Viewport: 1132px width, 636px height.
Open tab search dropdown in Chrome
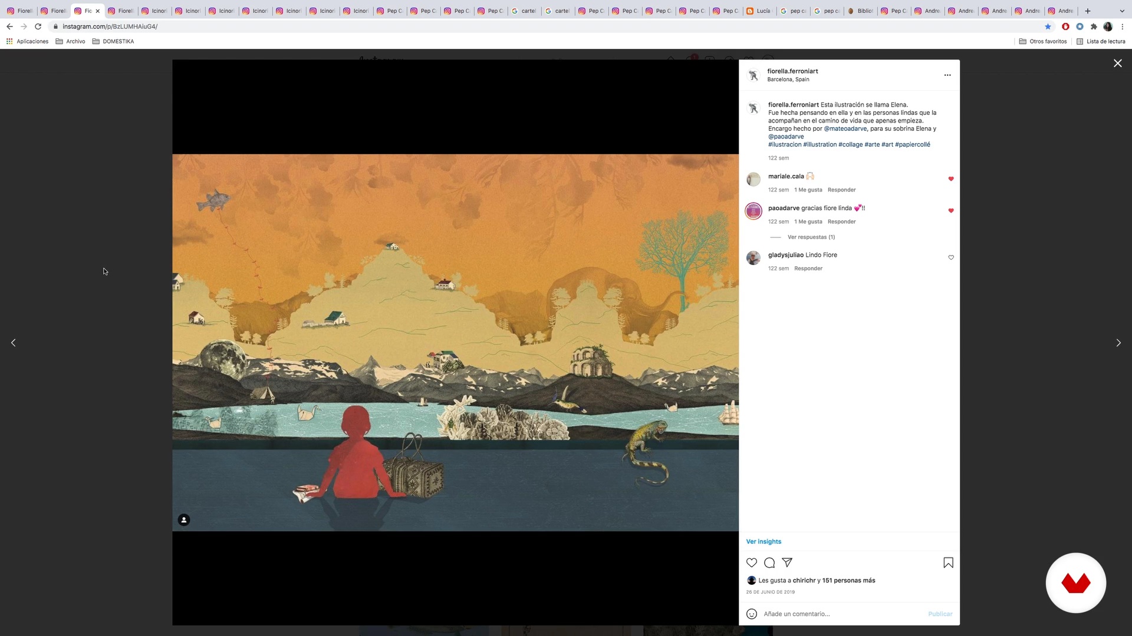coord(1121,11)
